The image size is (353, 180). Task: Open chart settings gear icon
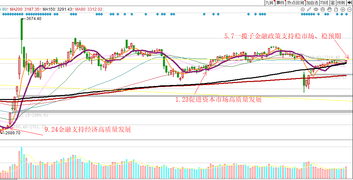[303, 9]
